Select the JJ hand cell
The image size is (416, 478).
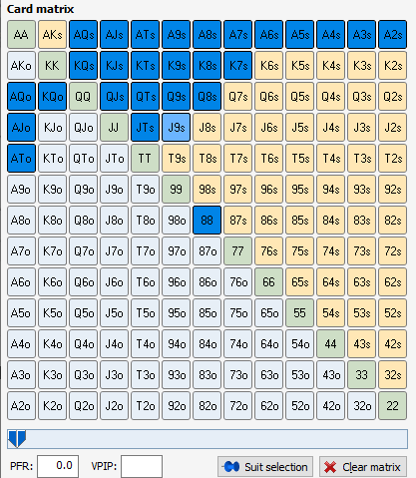point(114,128)
